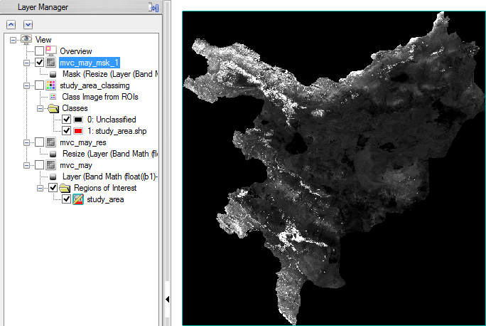The image size is (486, 326).
Task: Collapse the study_area_classimg tree node
Action: [x=26, y=85]
